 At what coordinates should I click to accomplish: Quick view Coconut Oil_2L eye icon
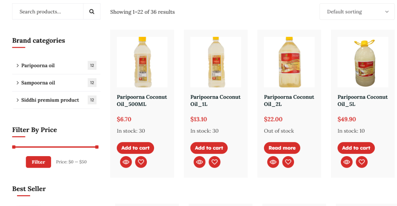[273, 162]
